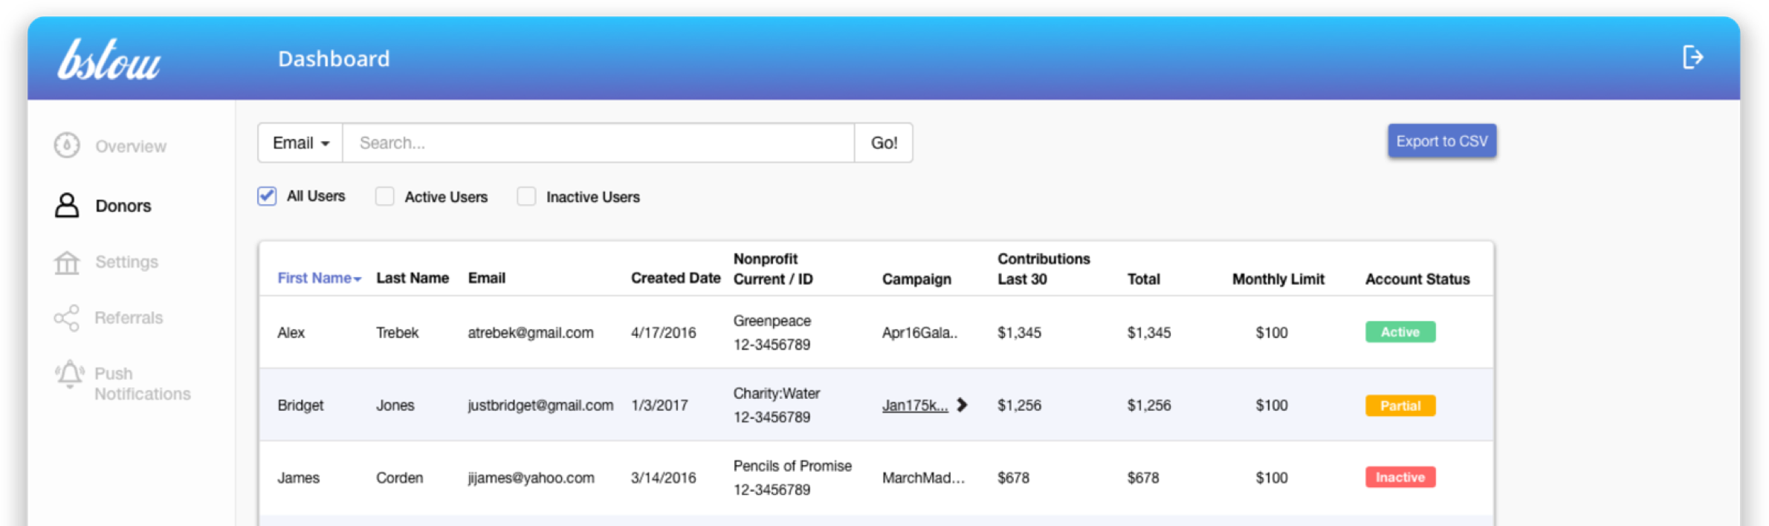
Task: Open Referrals in the sidebar
Action: click(x=129, y=318)
